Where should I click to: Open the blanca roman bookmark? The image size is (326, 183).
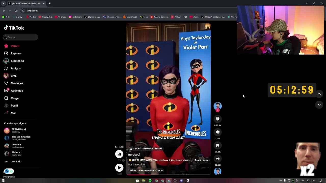[92, 17]
